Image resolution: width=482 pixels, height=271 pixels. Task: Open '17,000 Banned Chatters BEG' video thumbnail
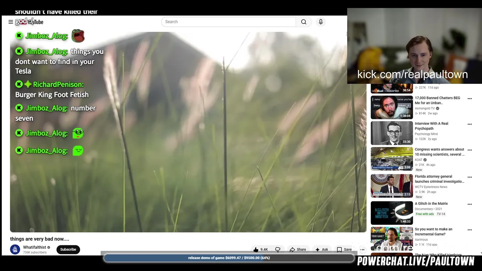[392, 107]
